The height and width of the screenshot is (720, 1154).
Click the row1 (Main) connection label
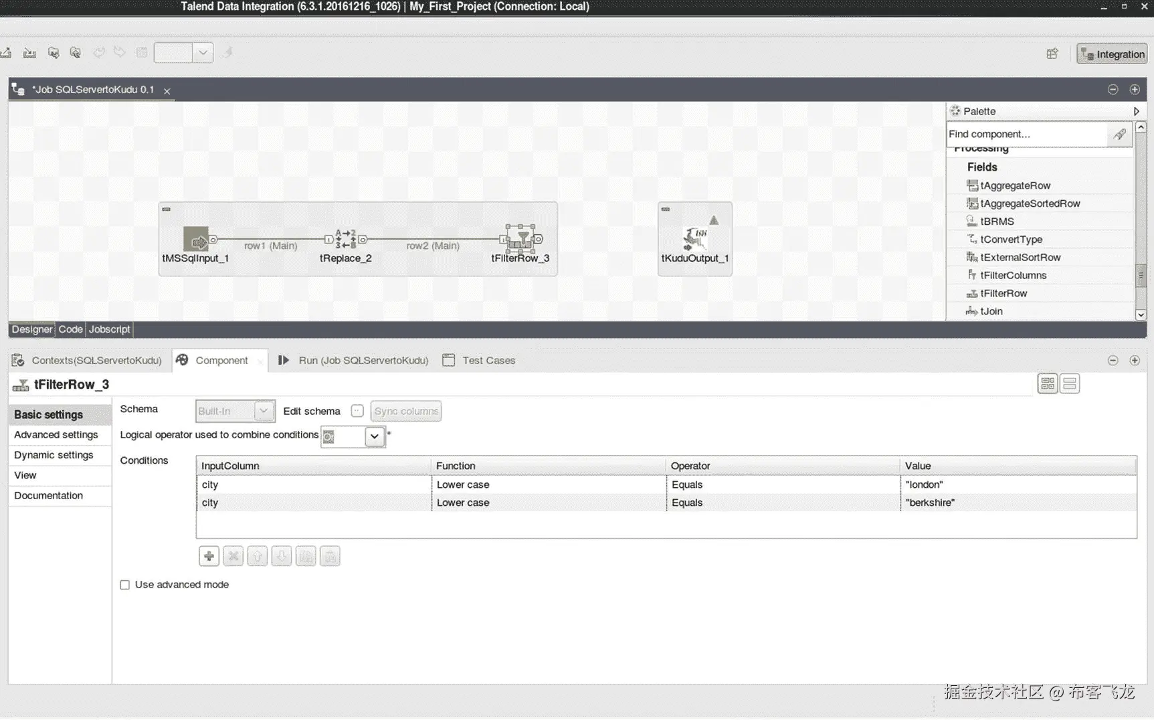coord(270,246)
